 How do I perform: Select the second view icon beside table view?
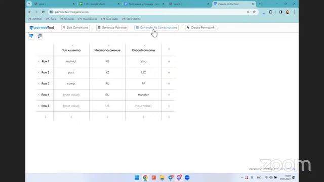(39, 36)
